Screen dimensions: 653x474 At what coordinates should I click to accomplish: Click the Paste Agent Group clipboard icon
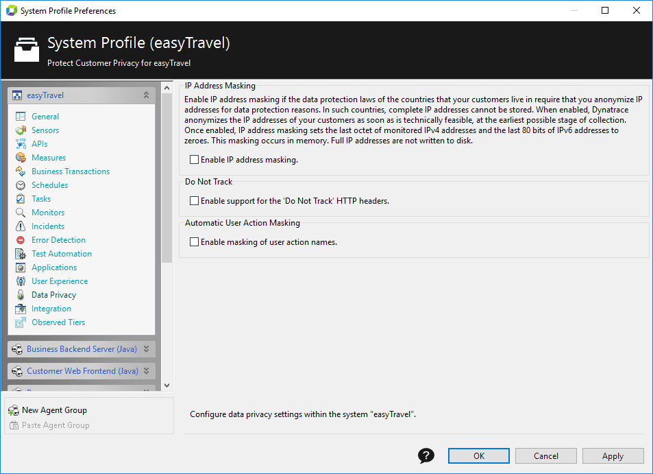click(14, 425)
